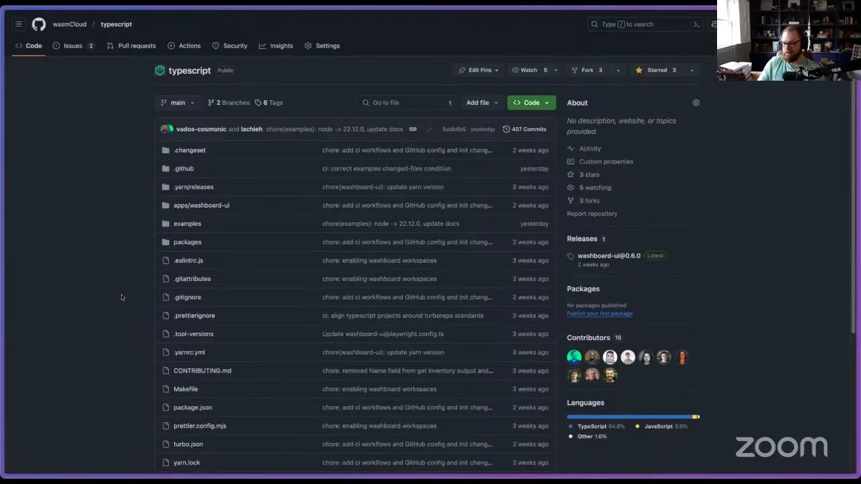
Task: Click the TypeScript 94.8% language legend
Action: [597, 426]
